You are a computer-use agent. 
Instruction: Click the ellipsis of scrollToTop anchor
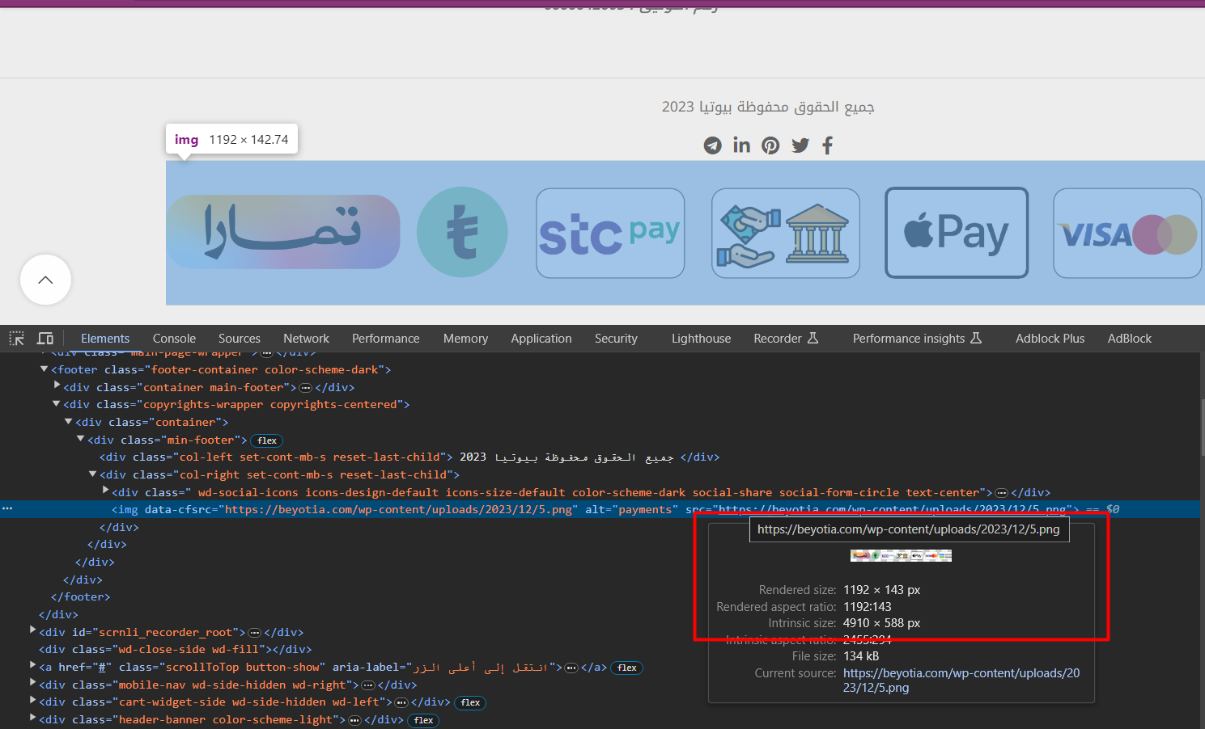tap(571, 668)
